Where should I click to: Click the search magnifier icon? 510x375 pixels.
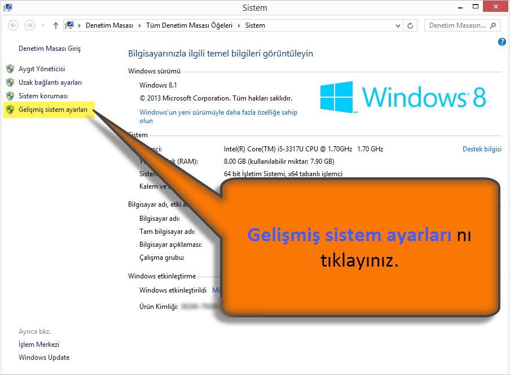[x=493, y=25]
